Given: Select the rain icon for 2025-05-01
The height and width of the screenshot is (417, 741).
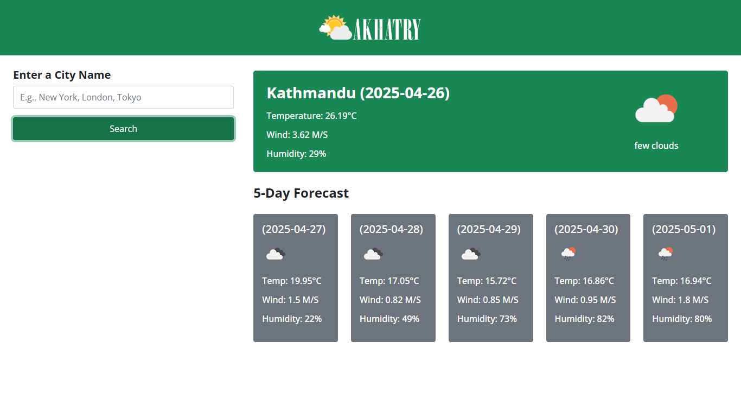Looking at the screenshot, I should pos(666,254).
